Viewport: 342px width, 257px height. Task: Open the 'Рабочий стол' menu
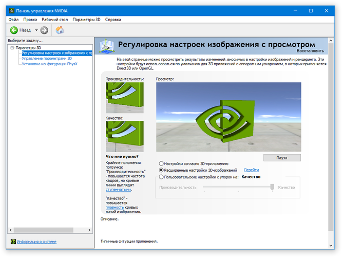point(54,20)
